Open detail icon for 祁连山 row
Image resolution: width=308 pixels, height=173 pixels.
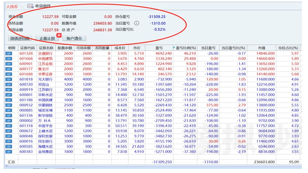pyautogui.click(x=9, y=85)
